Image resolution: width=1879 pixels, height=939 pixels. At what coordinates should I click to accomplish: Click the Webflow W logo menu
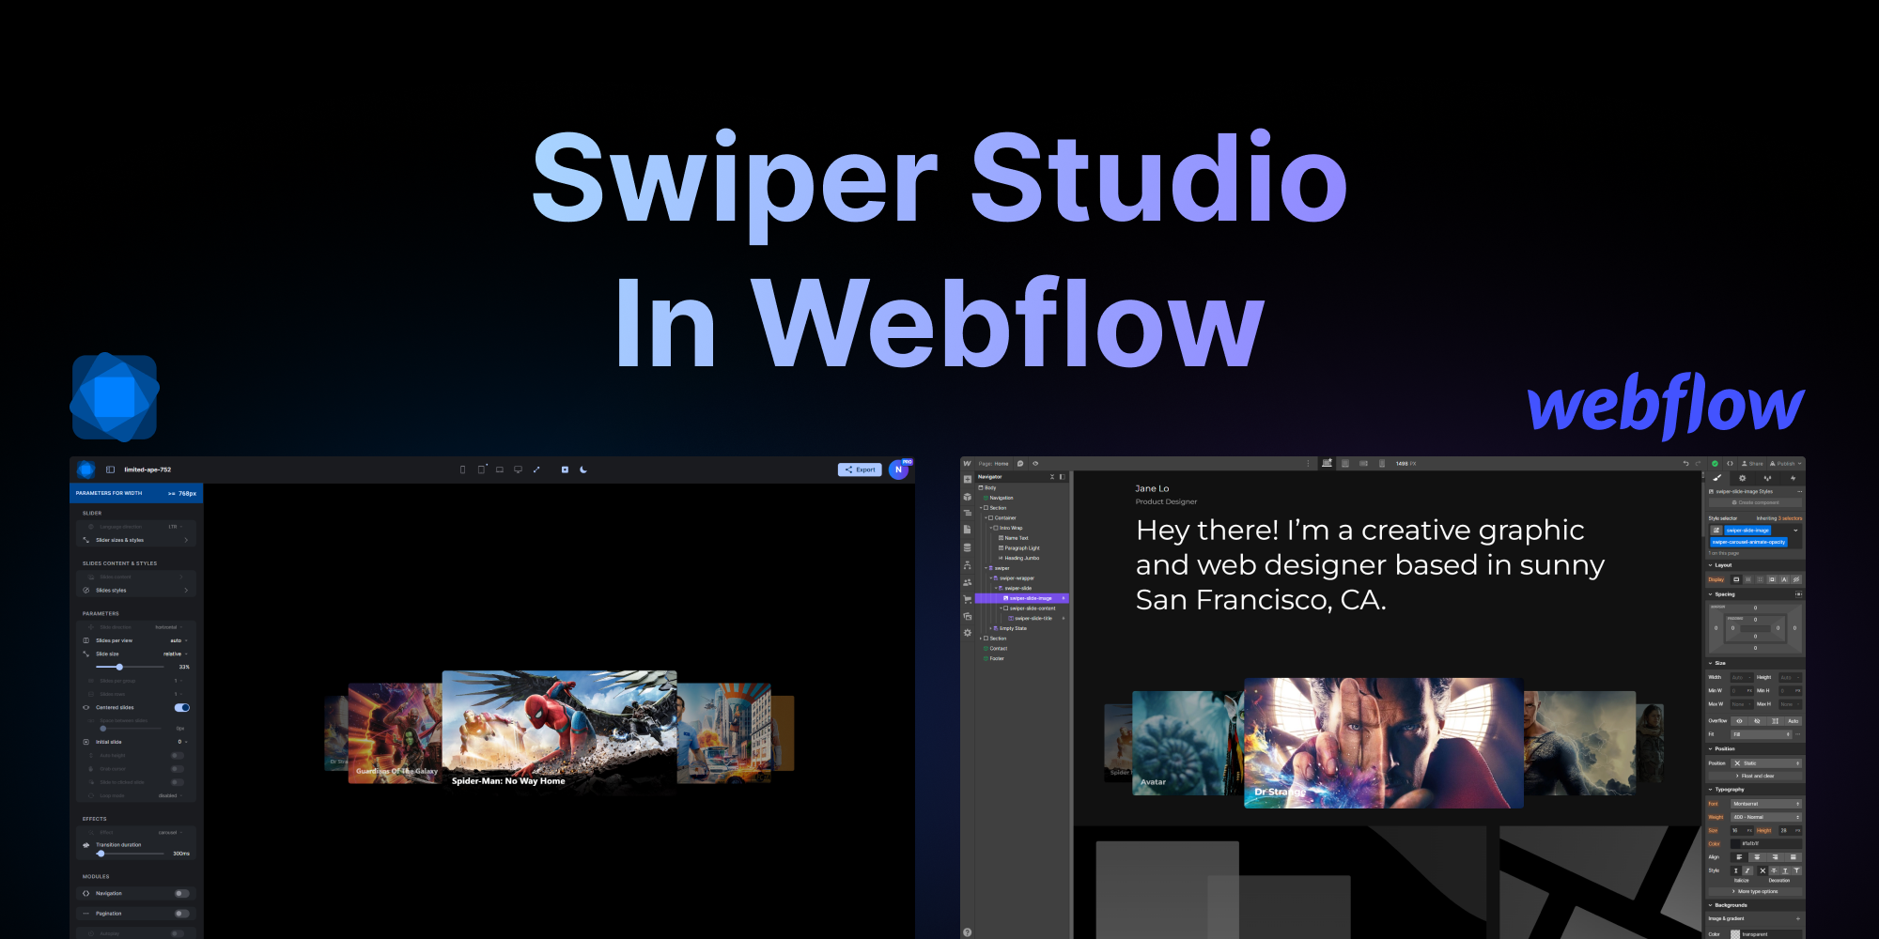[x=967, y=464]
